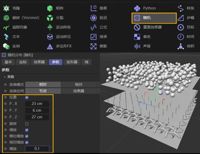Switch to the 变形器 tab
The height and width of the screenshot is (154, 200).
72,62
